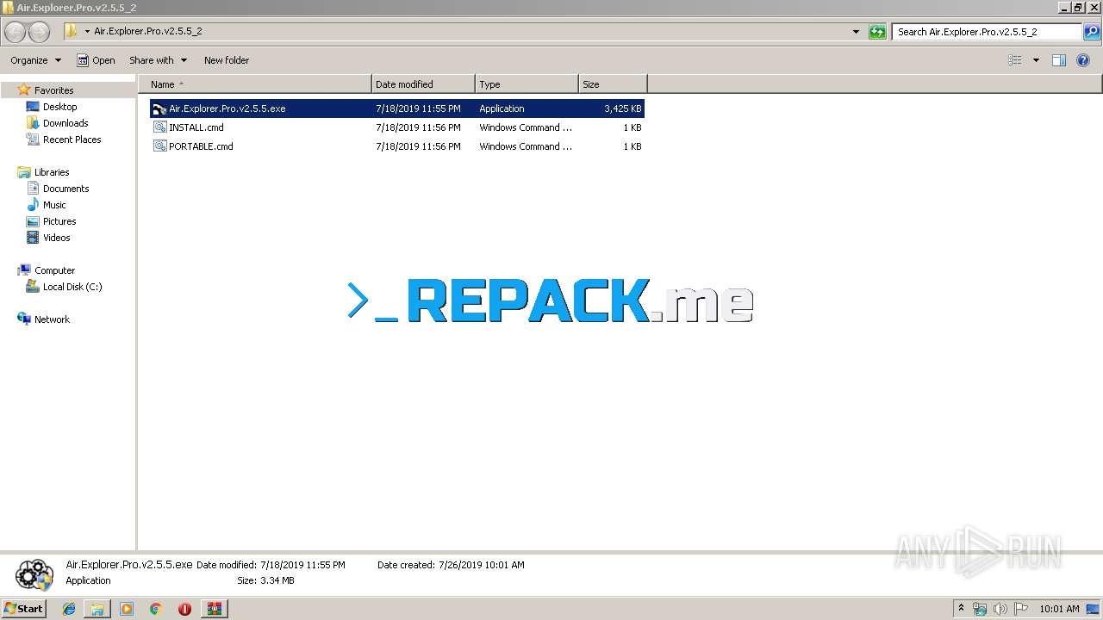Screen dimensions: 1103x620
Task: Click the WinRAR taskbar button
Action: [x=214, y=609]
